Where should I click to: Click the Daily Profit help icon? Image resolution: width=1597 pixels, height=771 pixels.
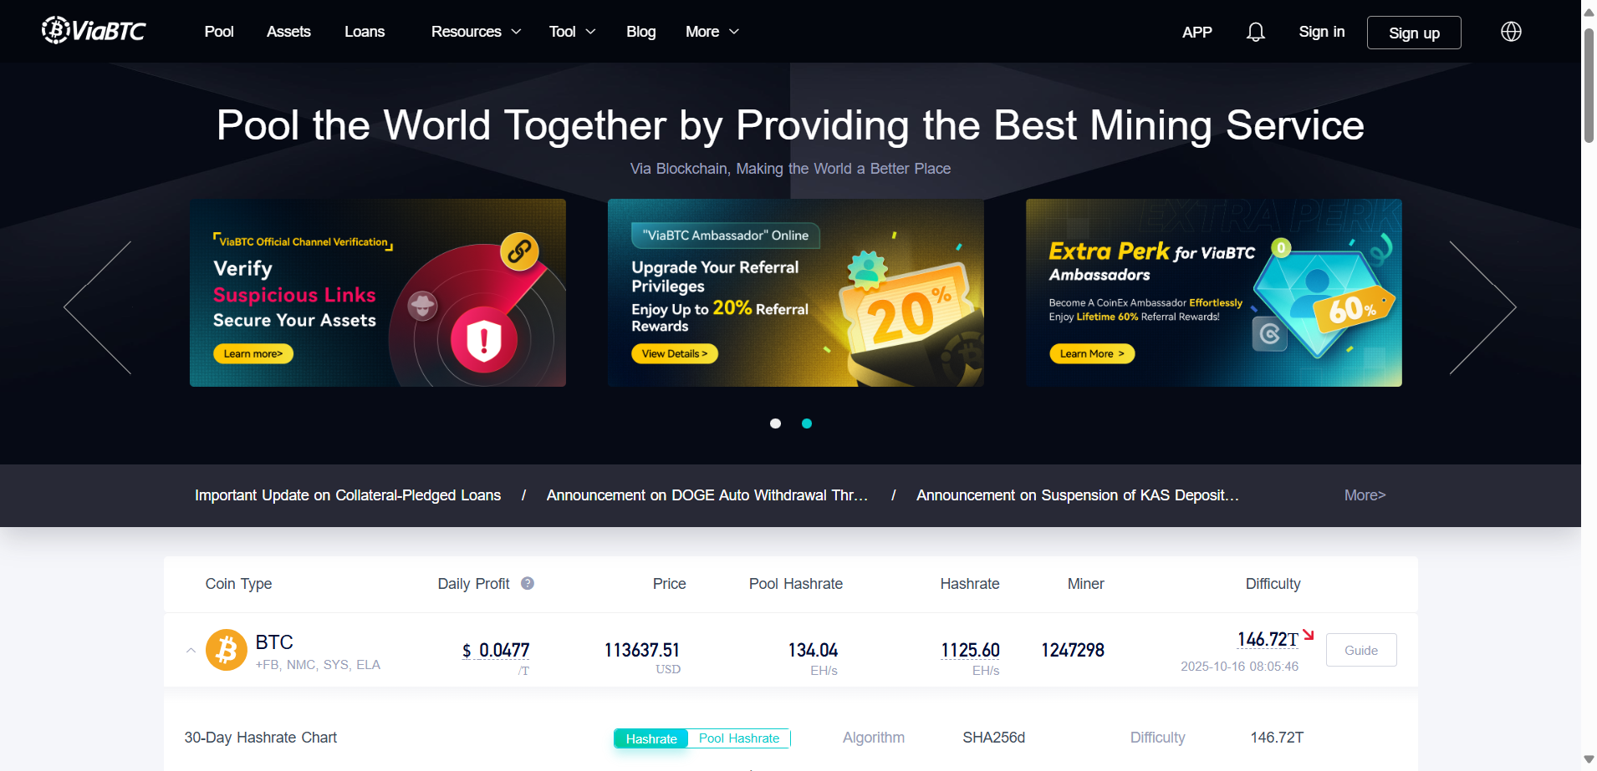528,583
